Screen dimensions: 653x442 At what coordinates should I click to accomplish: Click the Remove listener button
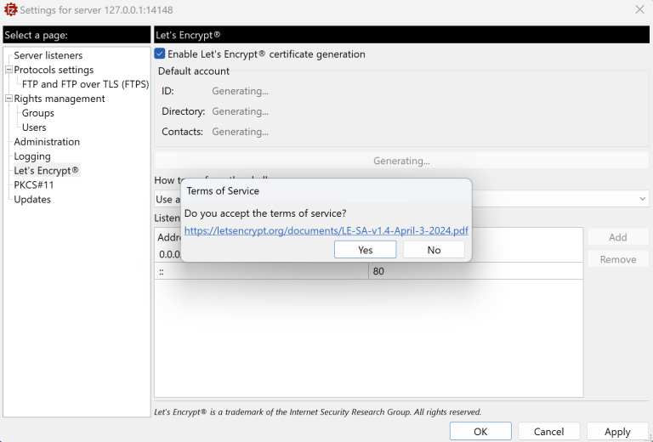click(x=618, y=259)
